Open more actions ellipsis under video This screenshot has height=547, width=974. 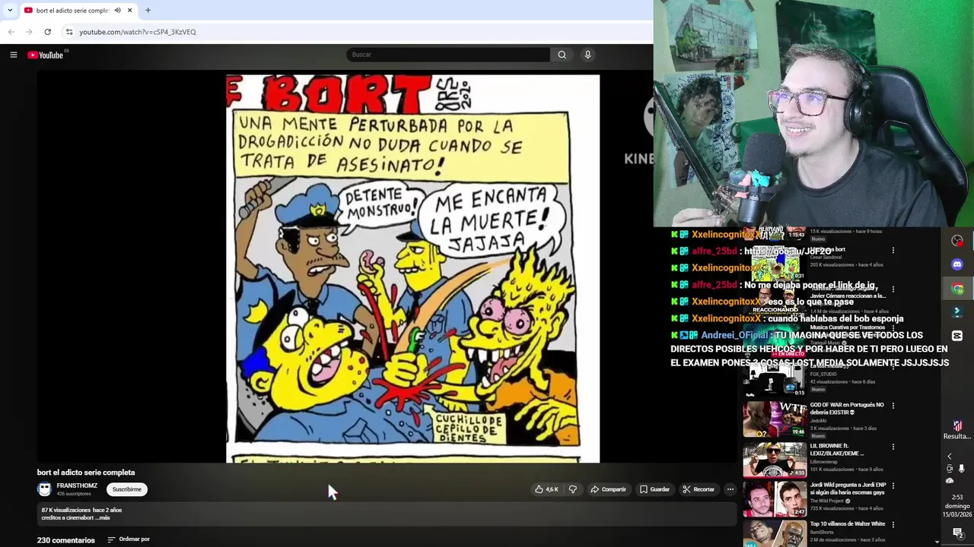[730, 489]
